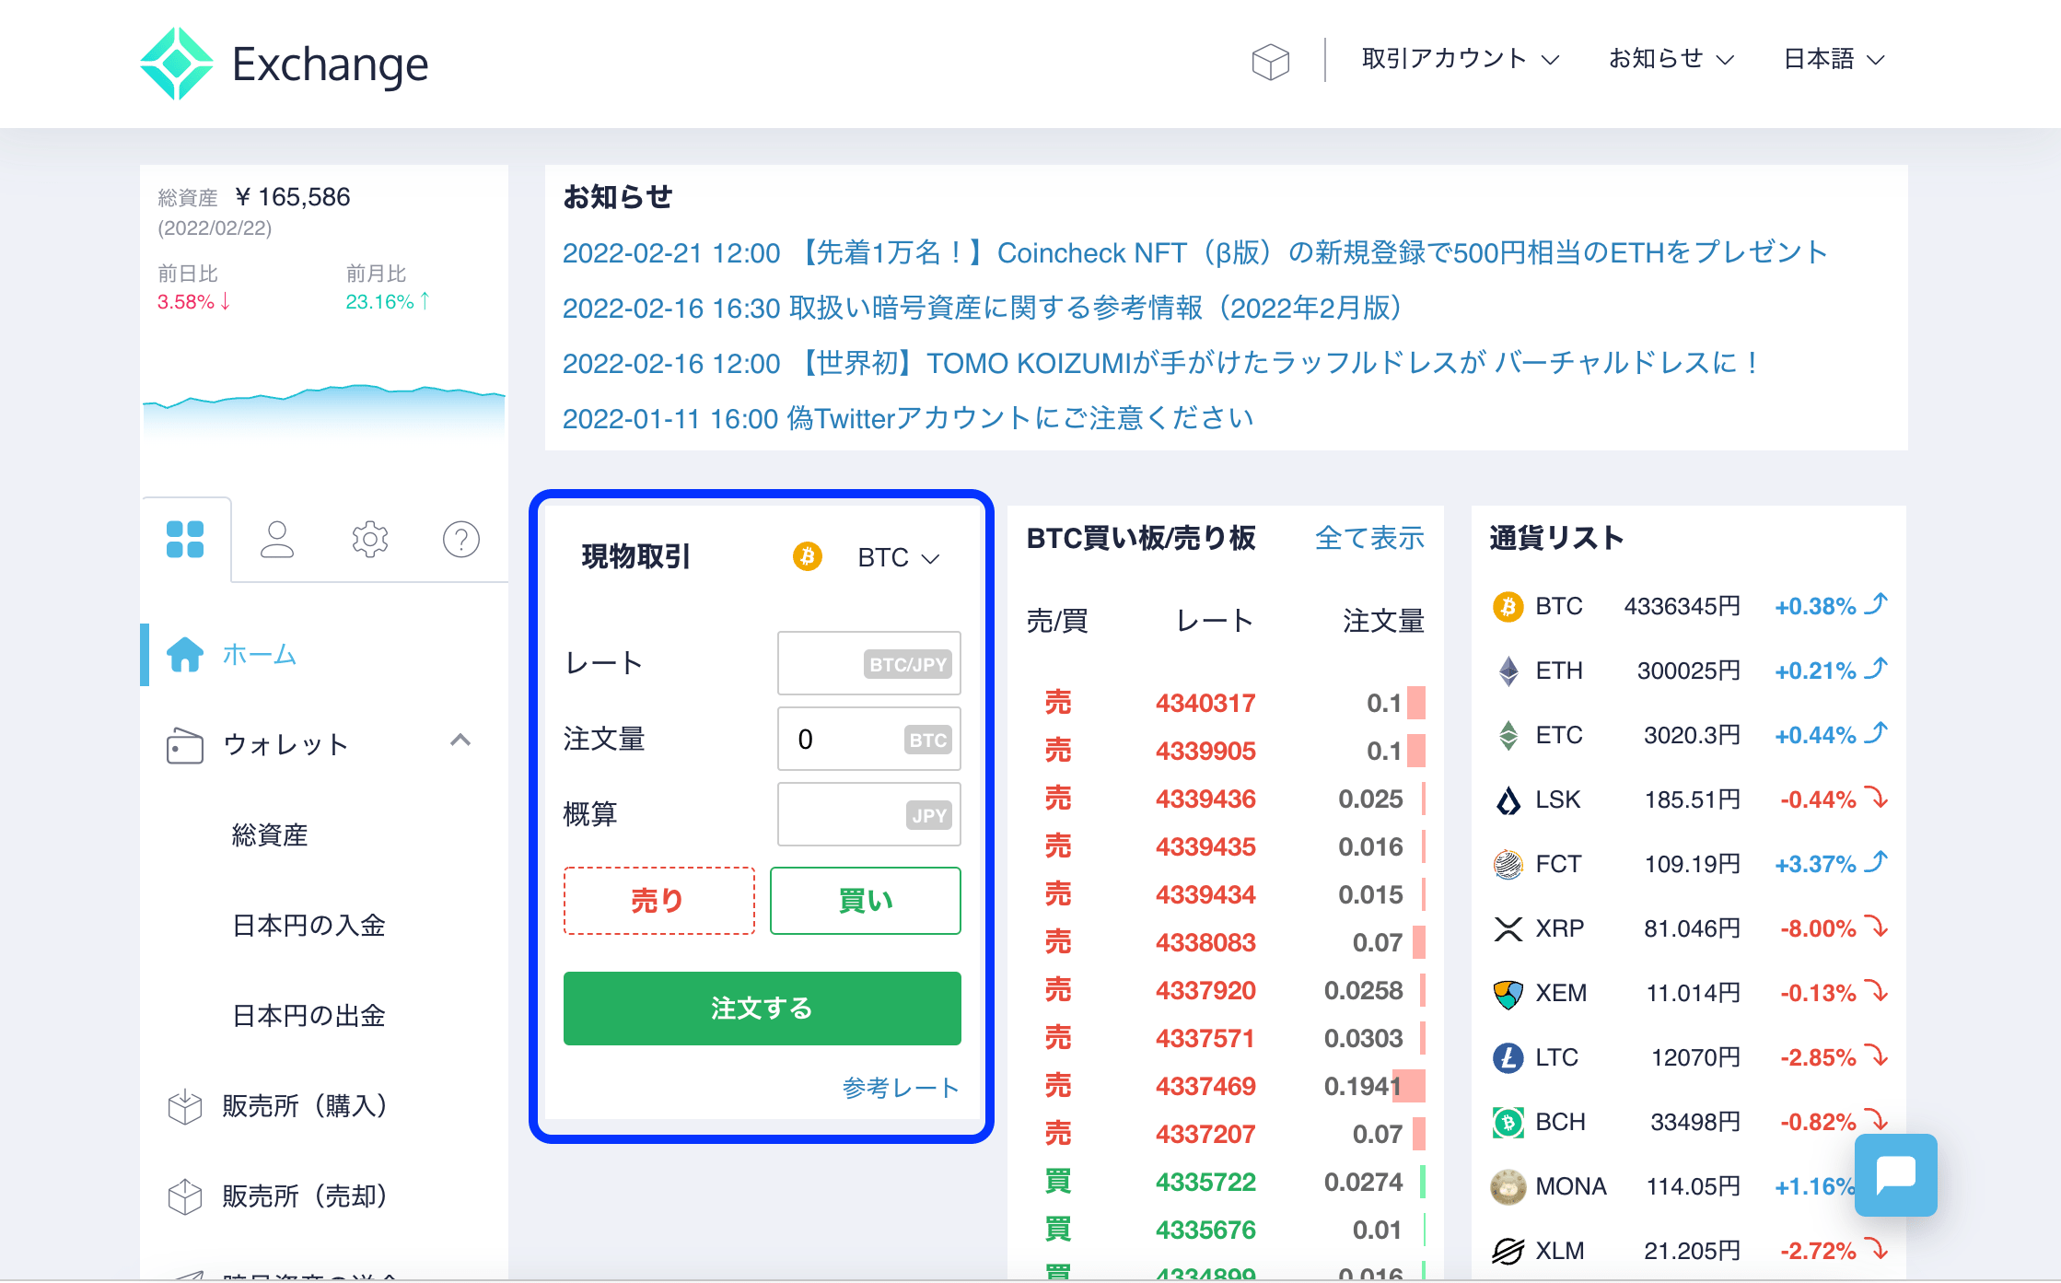Viewport: 2061px width, 1283px height.
Task: Open the 日本語 language dropdown
Action: pos(1831,58)
